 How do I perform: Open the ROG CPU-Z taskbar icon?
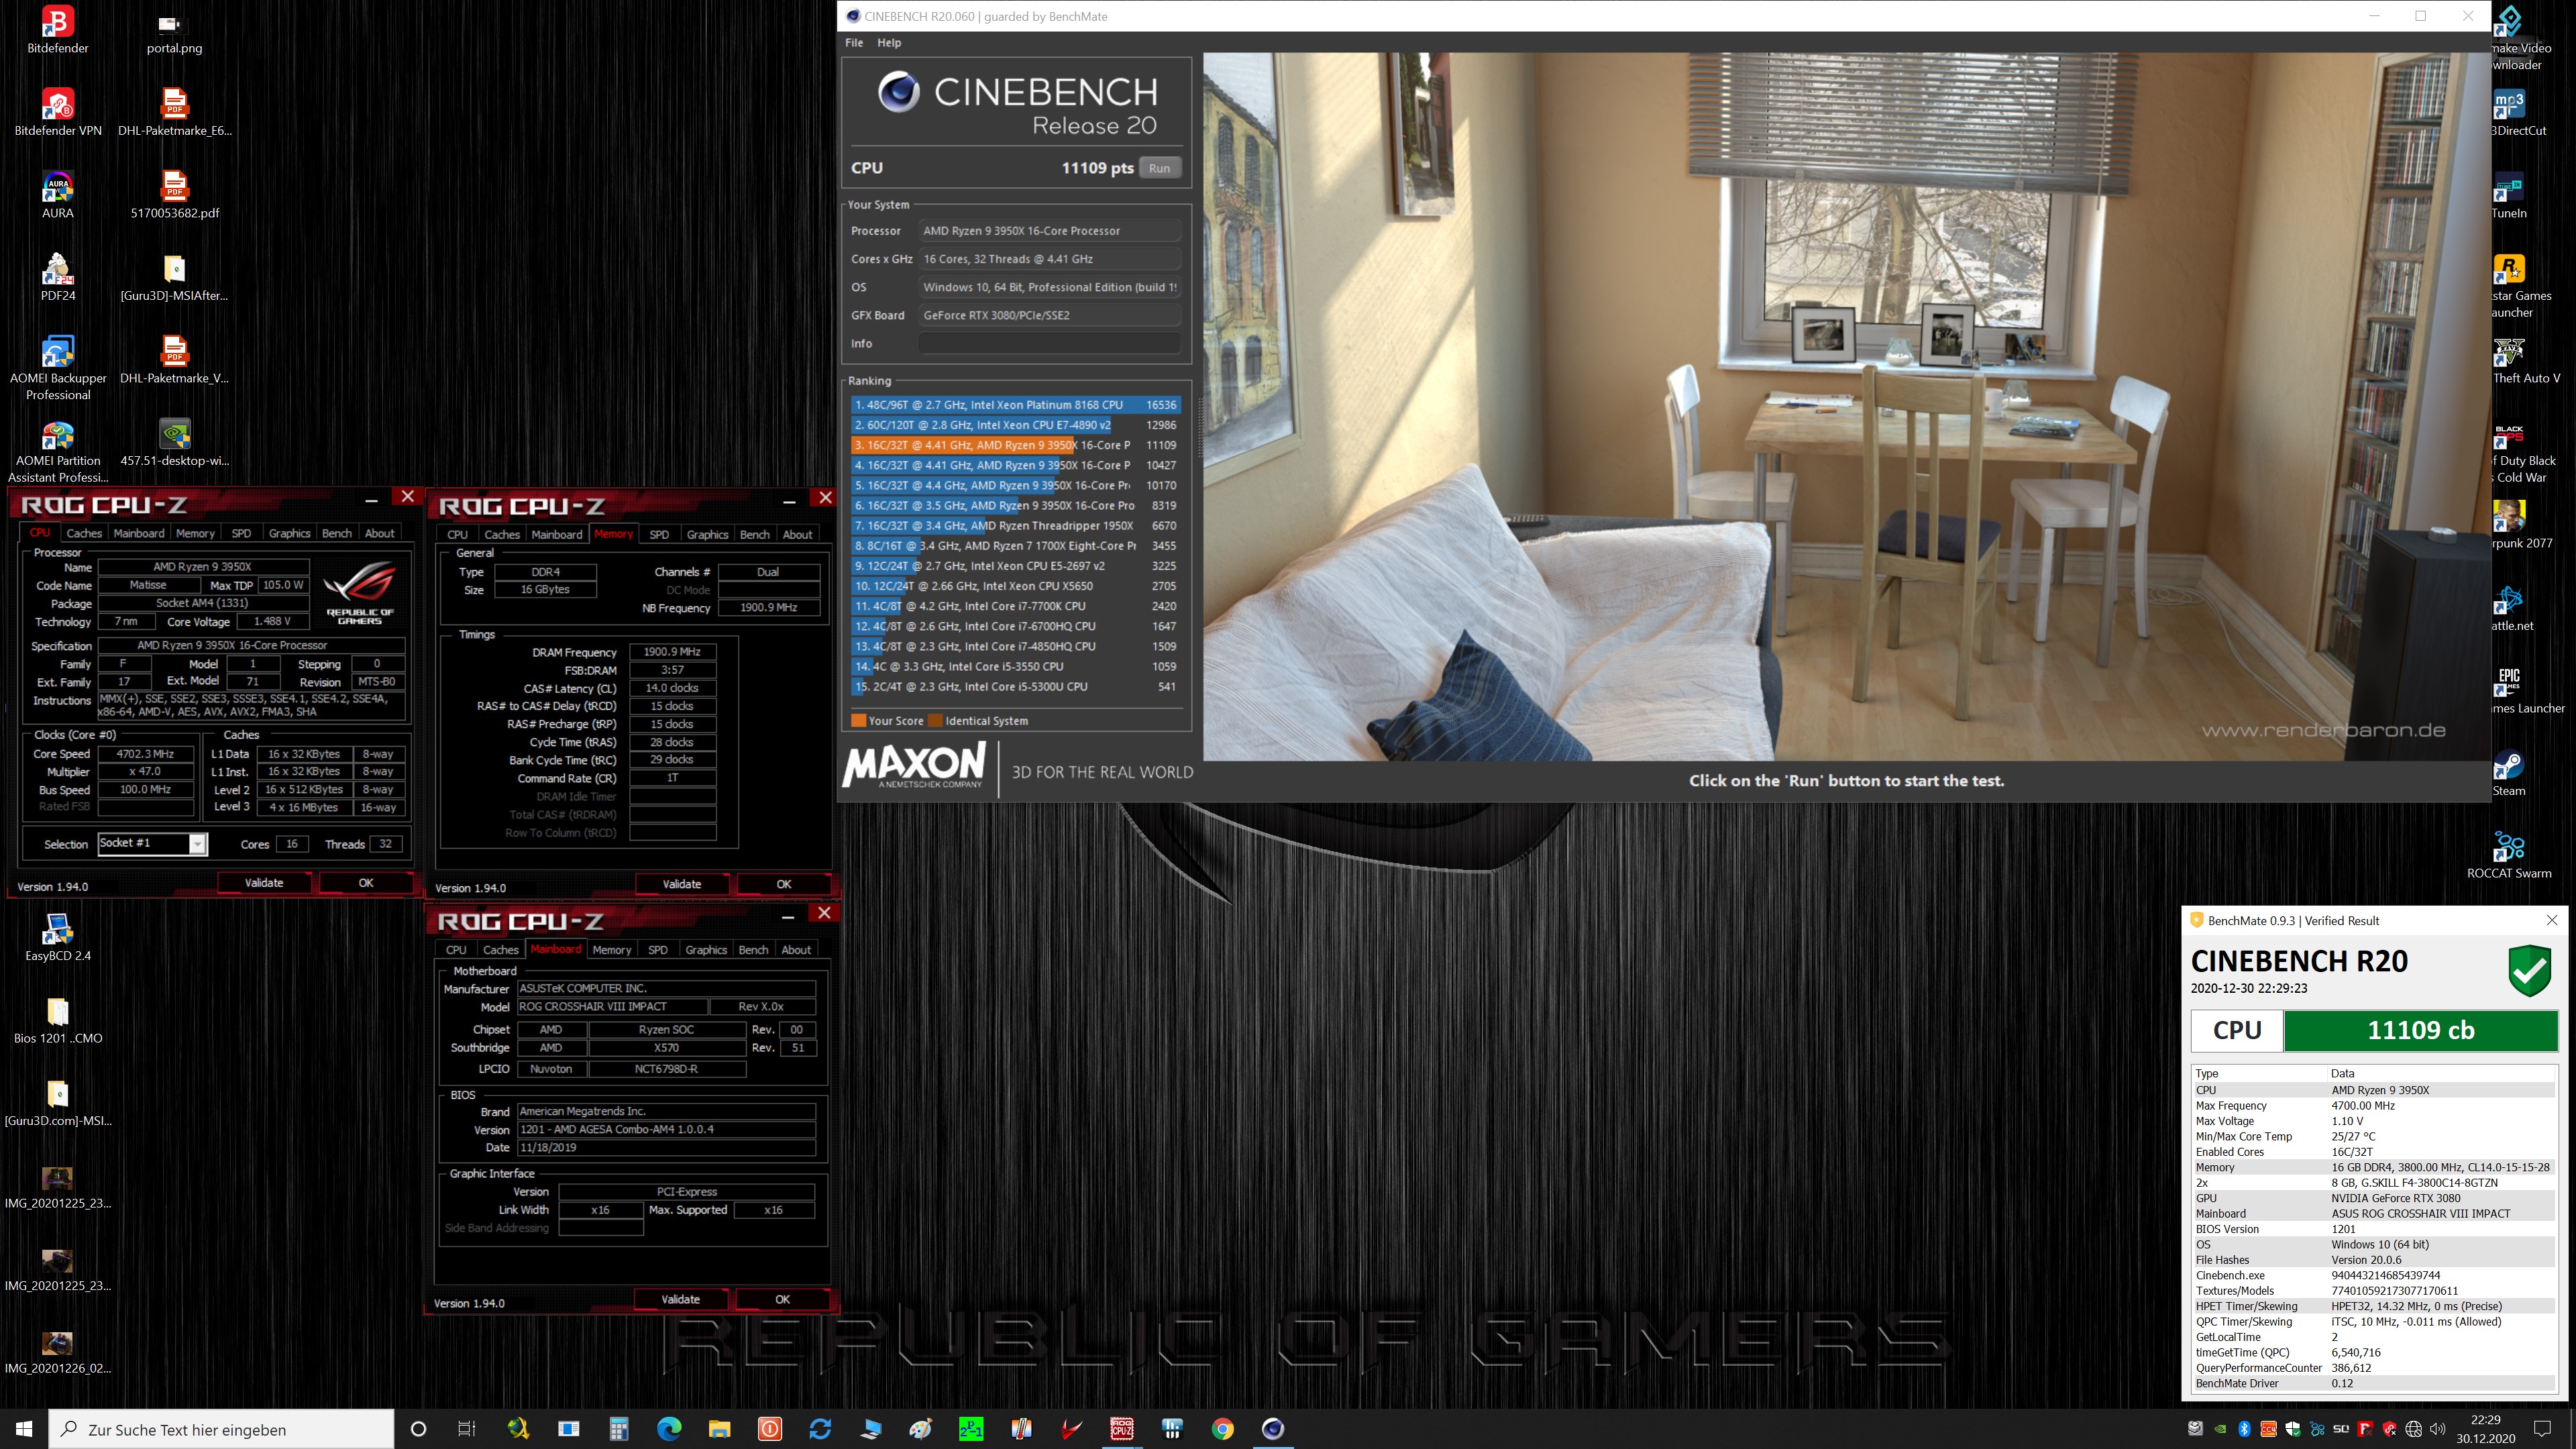click(1122, 1428)
